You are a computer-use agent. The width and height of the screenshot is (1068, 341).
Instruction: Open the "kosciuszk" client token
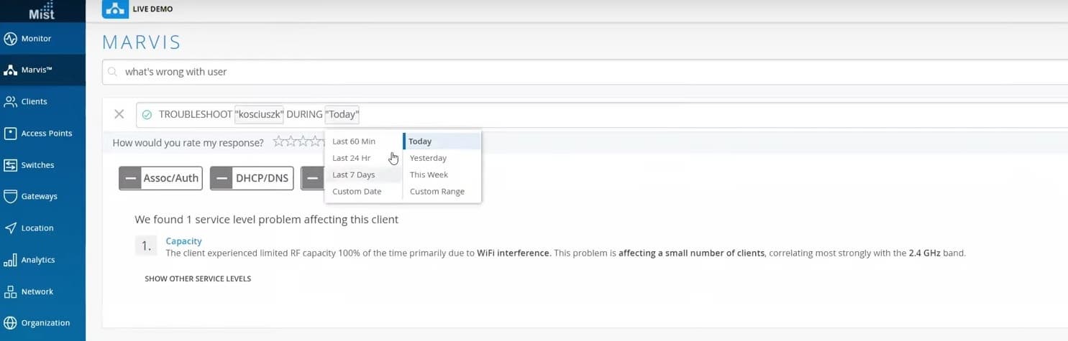259,114
